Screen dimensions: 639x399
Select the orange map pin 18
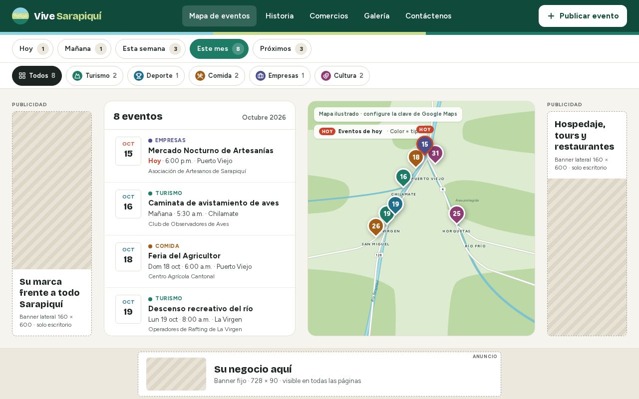pyautogui.click(x=416, y=158)
